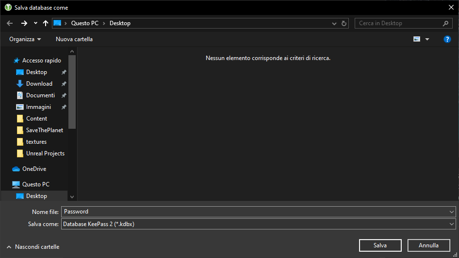Click the change view layout icon

pyautogui.click(x=417, y=39)
